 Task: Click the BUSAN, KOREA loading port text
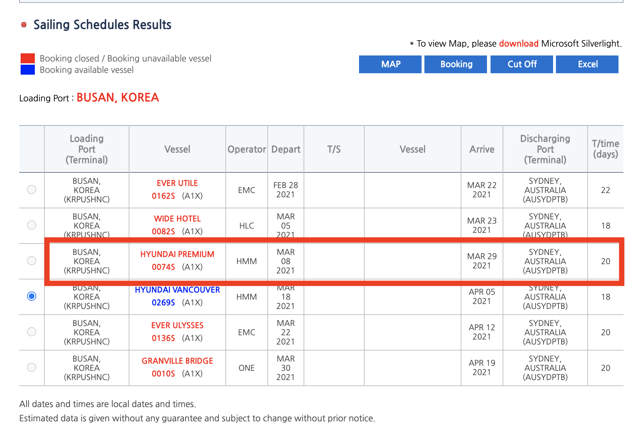click(x=118, y=97)
